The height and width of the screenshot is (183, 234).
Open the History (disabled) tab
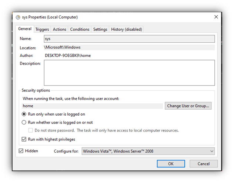pos(126,29)
